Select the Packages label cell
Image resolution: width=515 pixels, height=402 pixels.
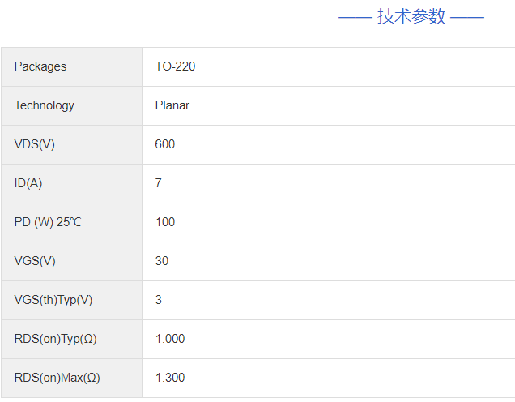pyautogui.click(x=40, y=66)
